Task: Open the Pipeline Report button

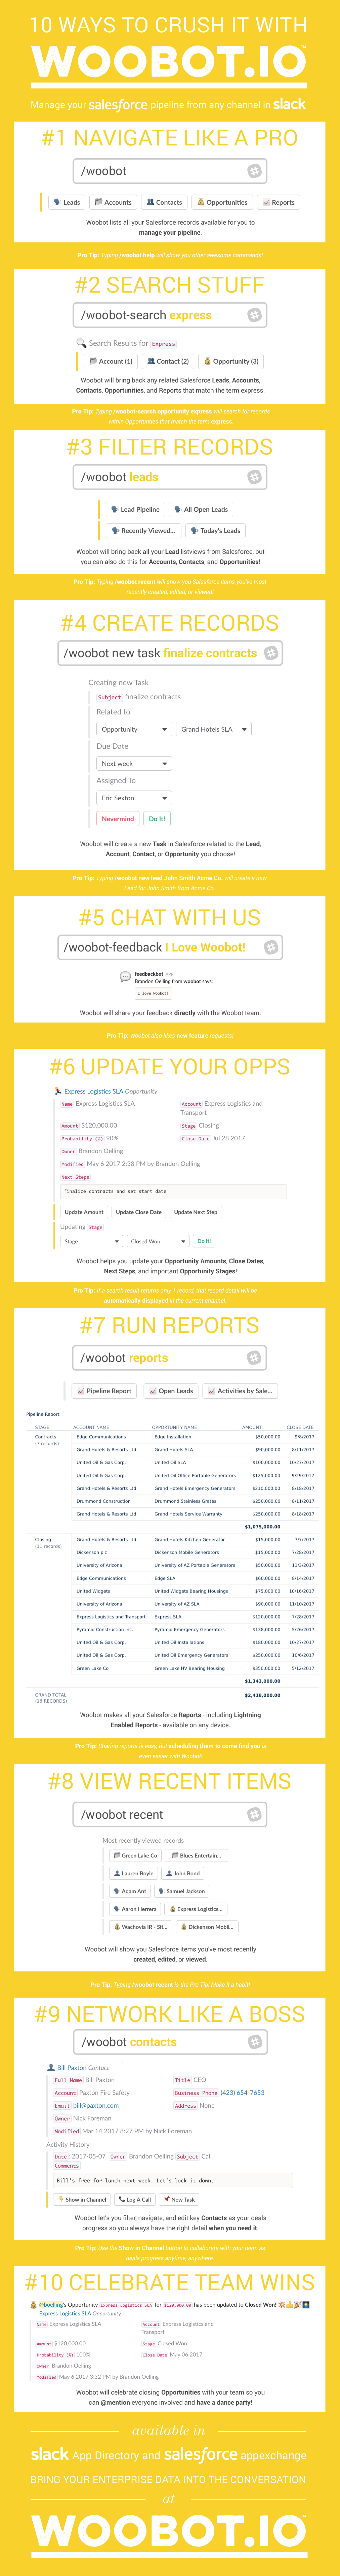Action: coord(104,1391)
